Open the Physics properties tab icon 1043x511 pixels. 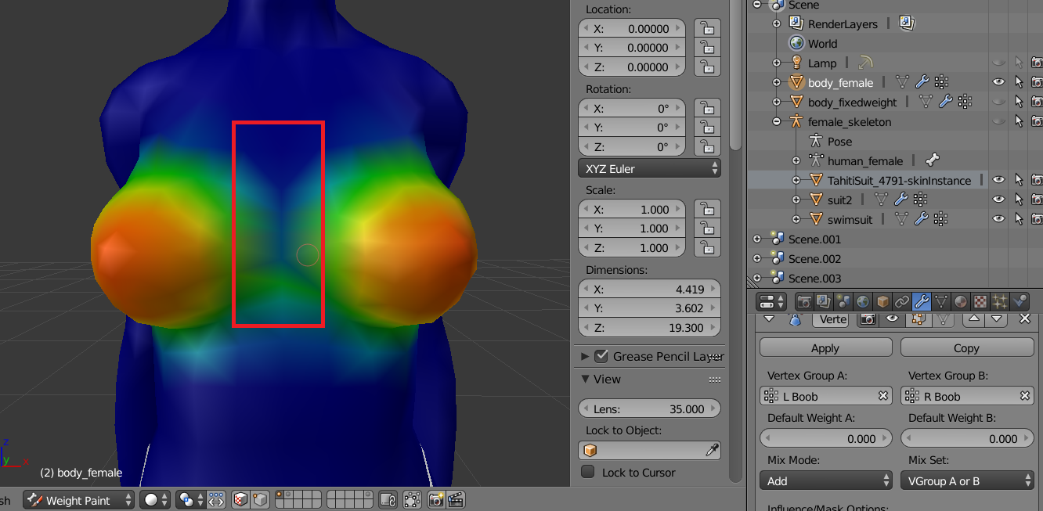[x=1020, y=301]
